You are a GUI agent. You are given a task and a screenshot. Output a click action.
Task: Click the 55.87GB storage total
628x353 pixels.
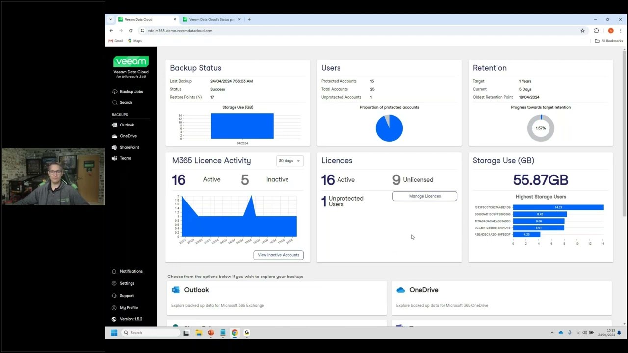point(541,180)
